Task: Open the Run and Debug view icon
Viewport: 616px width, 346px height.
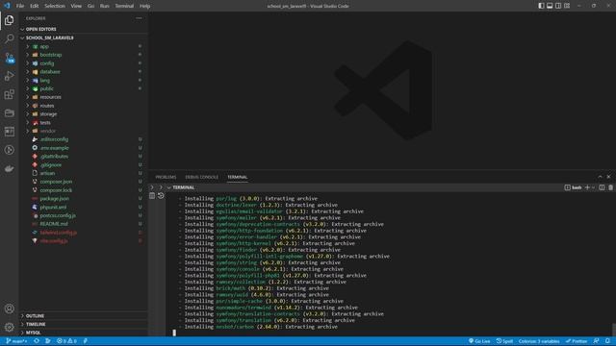Action: point(9,76)
